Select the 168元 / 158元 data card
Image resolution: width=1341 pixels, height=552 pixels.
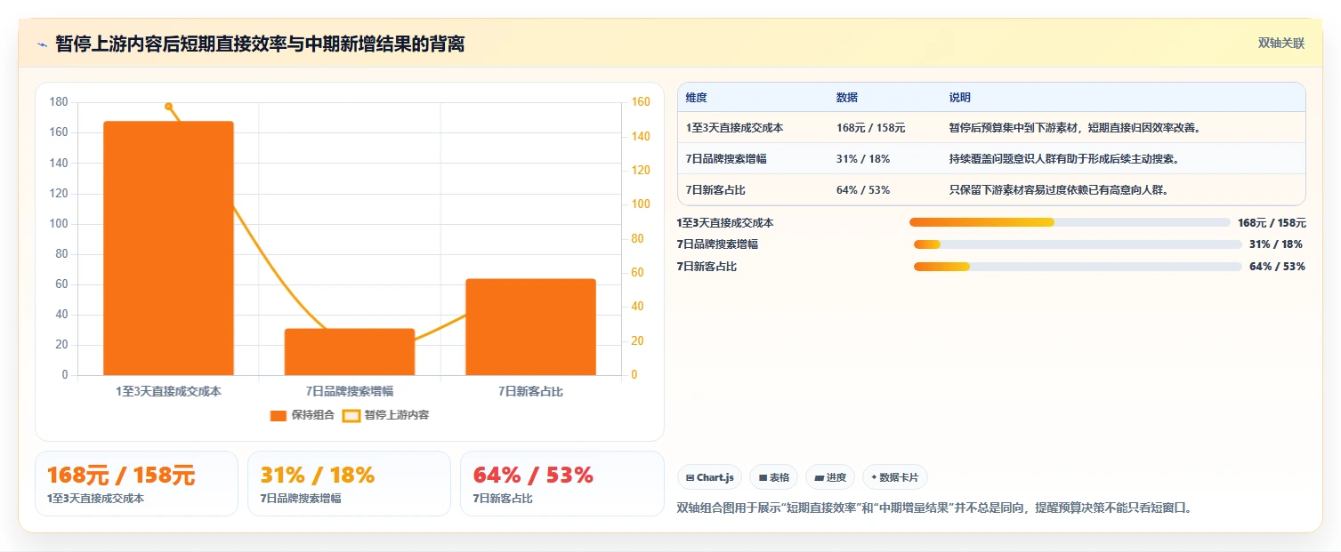click(136, 484)
